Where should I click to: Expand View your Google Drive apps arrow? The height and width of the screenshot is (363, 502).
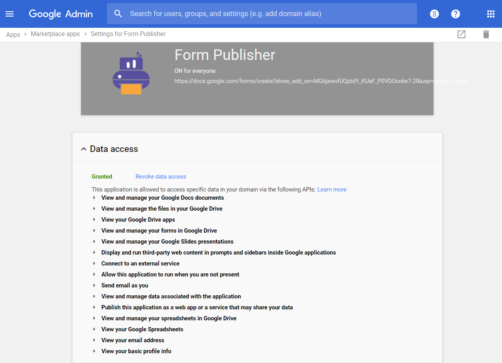(x=94, y=220)
